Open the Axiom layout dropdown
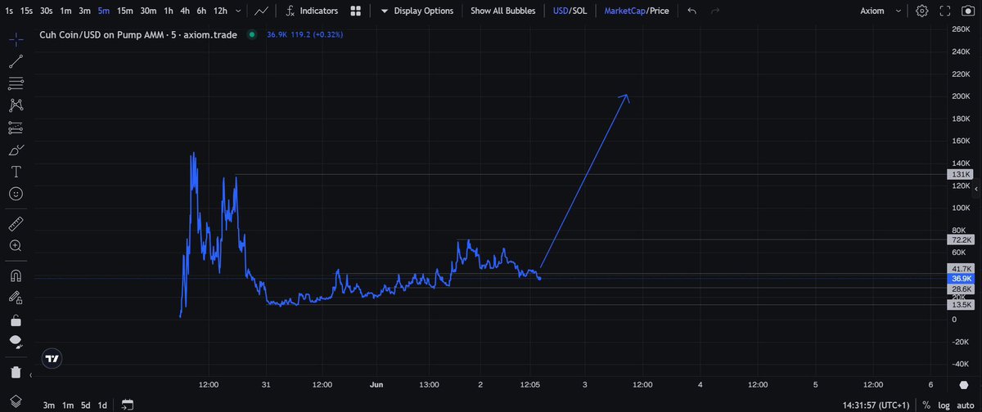Image resolution: width=982 pixels, height=412 pixels. [x=882, y=11]
